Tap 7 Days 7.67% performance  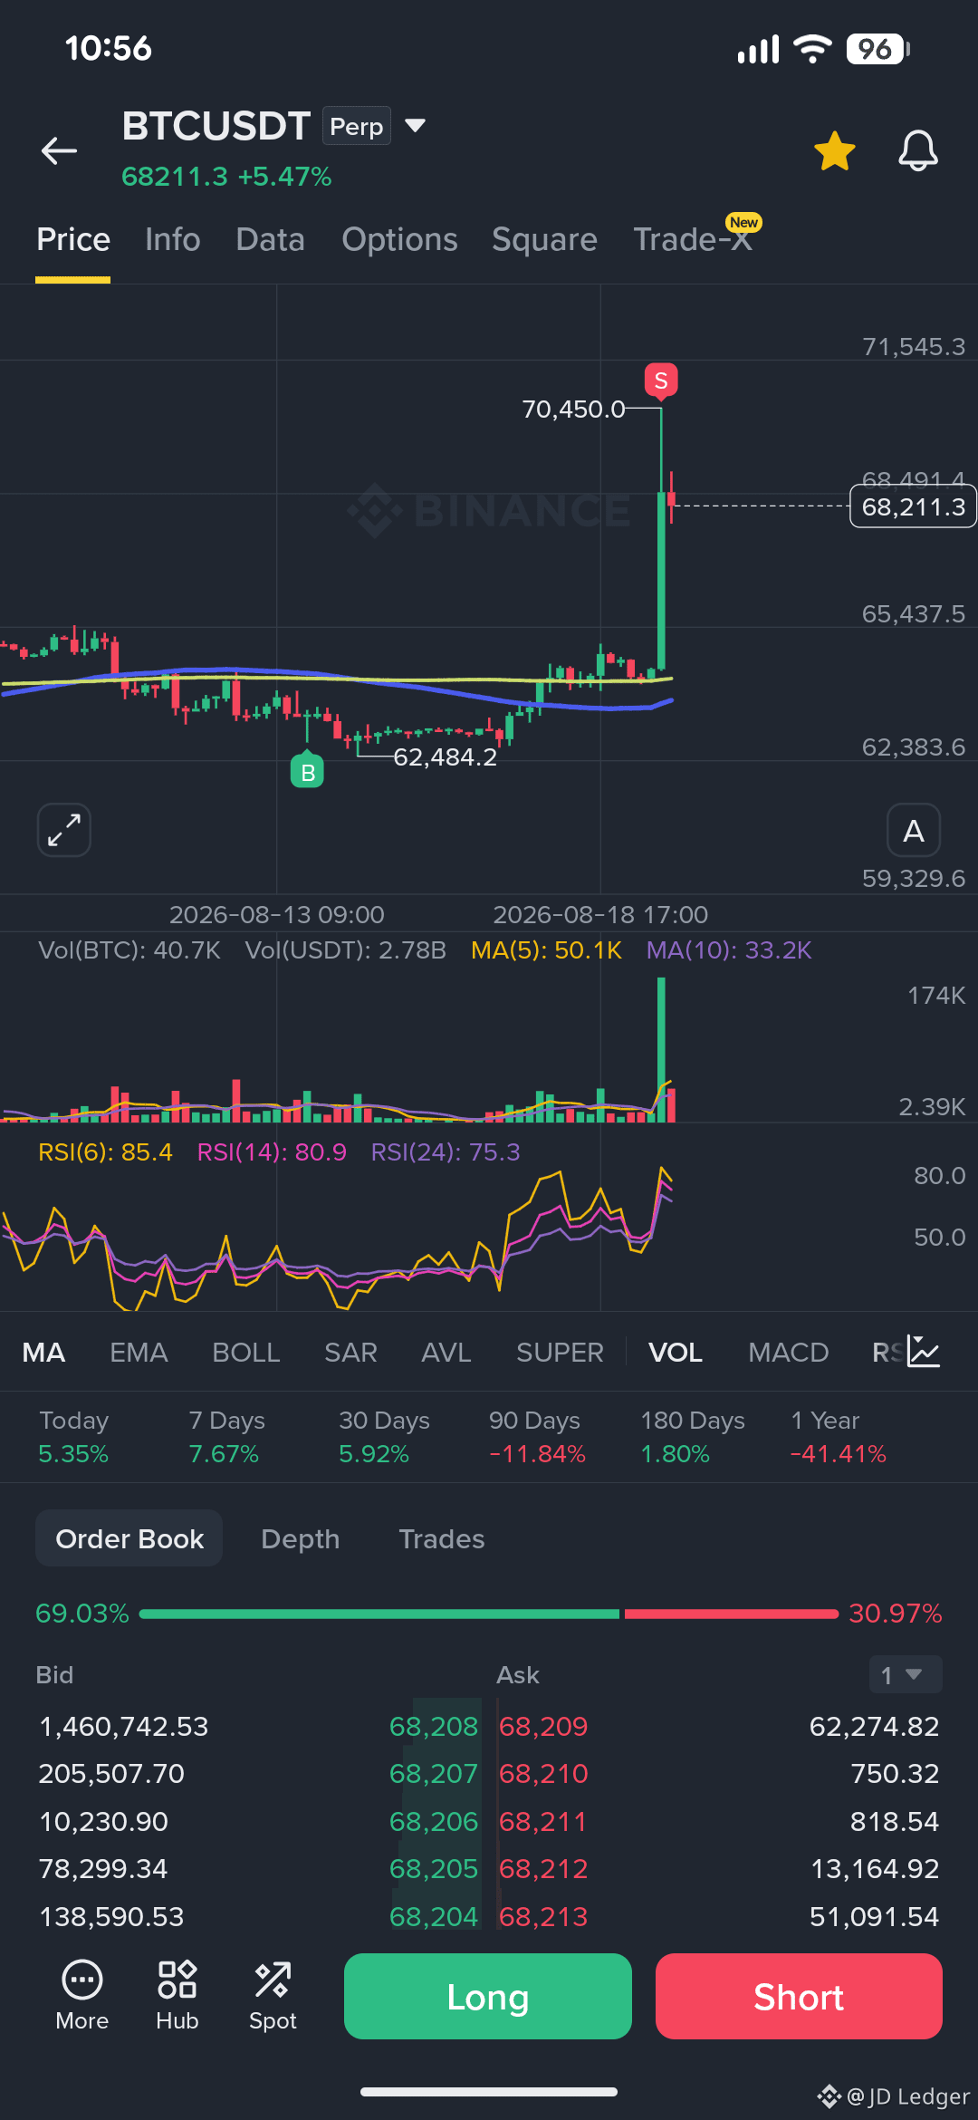coord(226,1437)
